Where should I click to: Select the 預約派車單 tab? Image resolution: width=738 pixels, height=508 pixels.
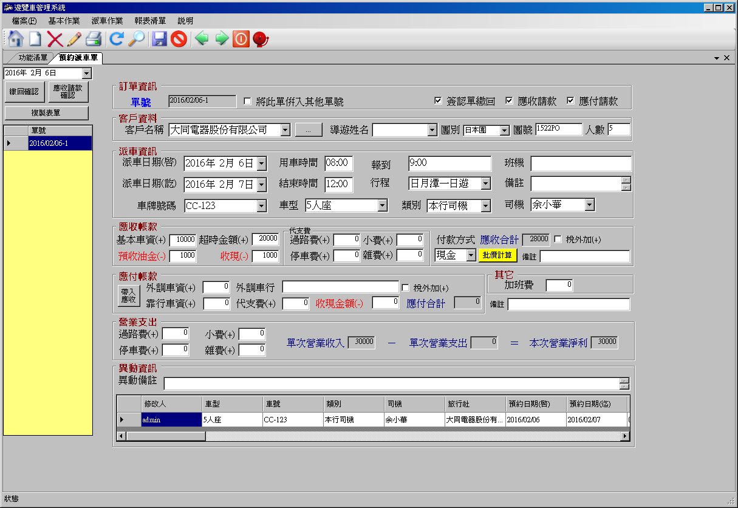pos(78,58)
